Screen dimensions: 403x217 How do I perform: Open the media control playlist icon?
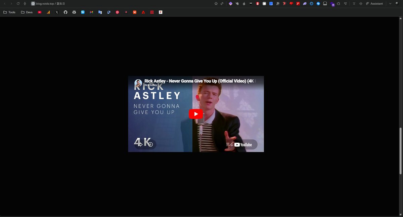[345, 4]
